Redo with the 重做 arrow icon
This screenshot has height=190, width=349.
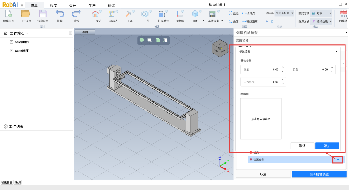pyautogui.click(x=76, y=14)
